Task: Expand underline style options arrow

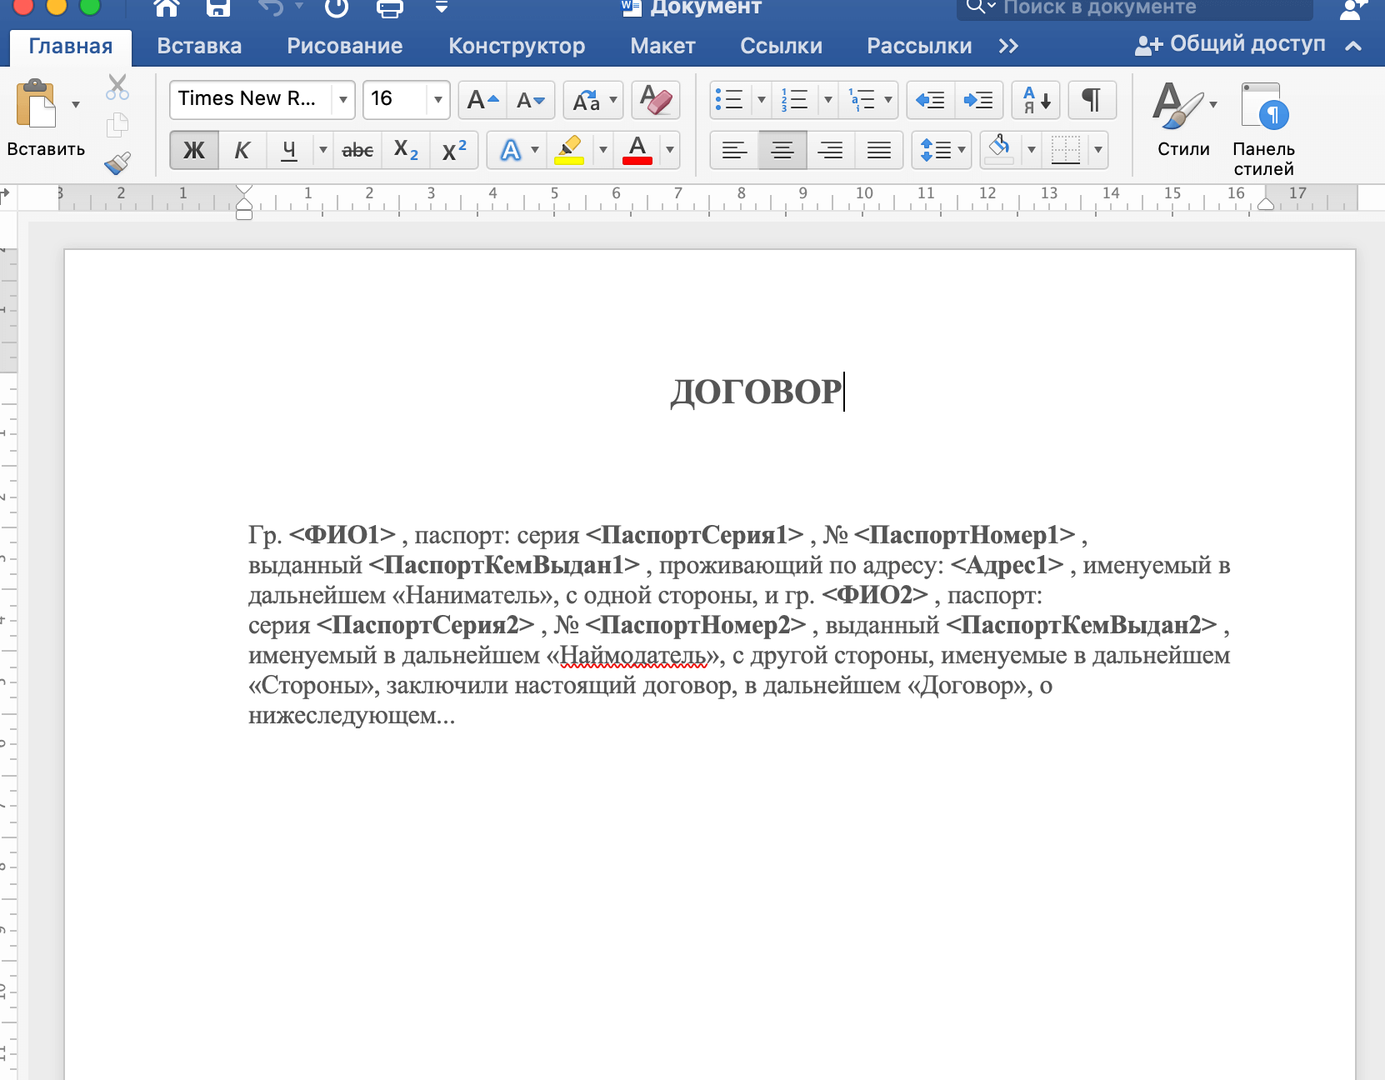Action: (x=322, y=150)
